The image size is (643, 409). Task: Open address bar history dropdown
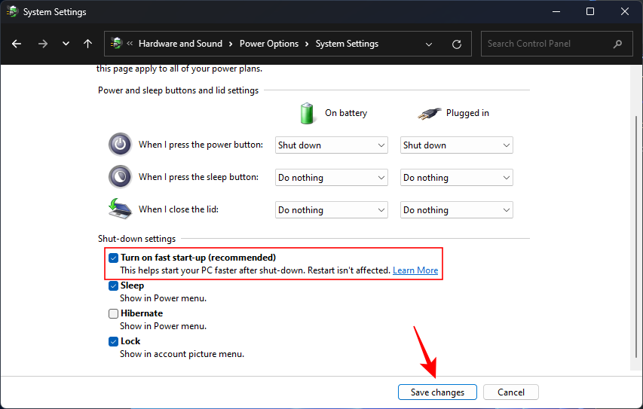click(429, 44)
